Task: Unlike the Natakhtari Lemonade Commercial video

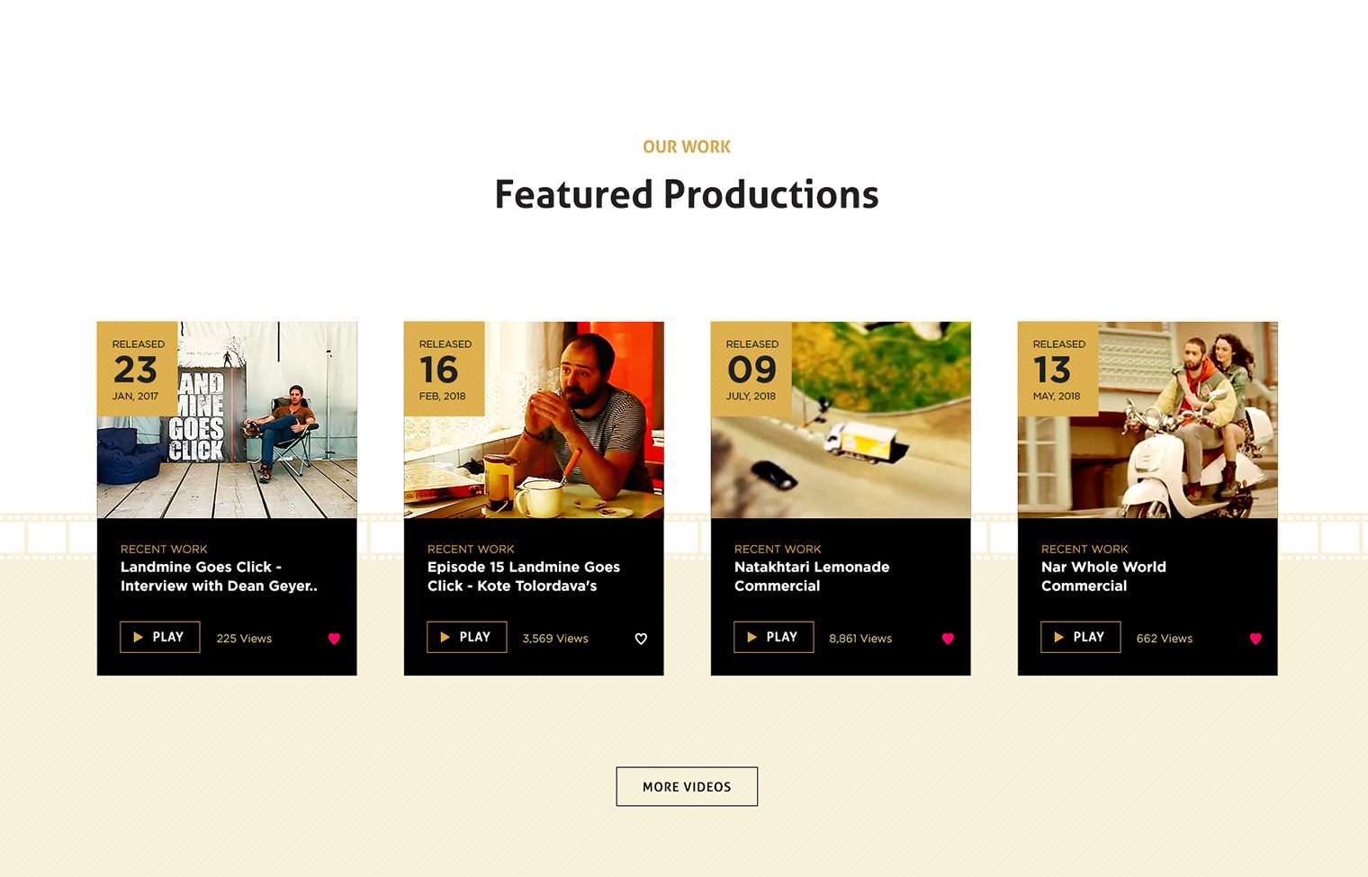Action: coord(948,639)
